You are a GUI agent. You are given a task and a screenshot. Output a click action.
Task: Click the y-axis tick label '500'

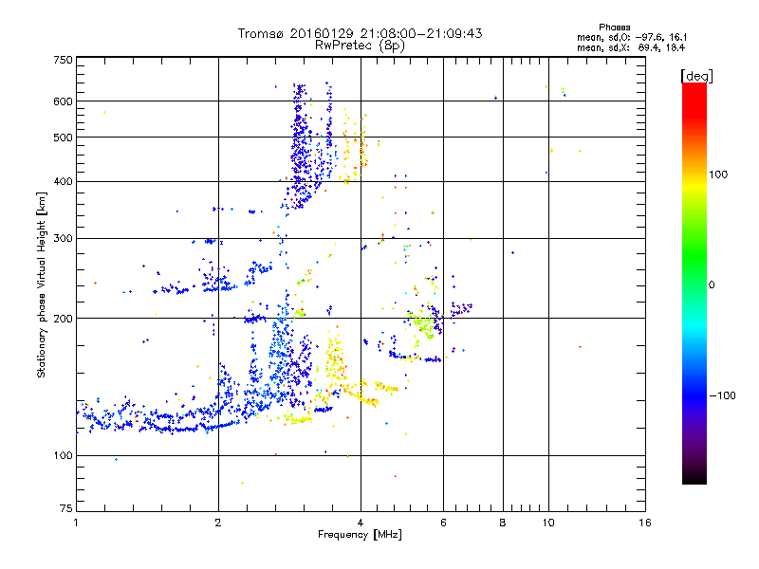pos(63,138)
